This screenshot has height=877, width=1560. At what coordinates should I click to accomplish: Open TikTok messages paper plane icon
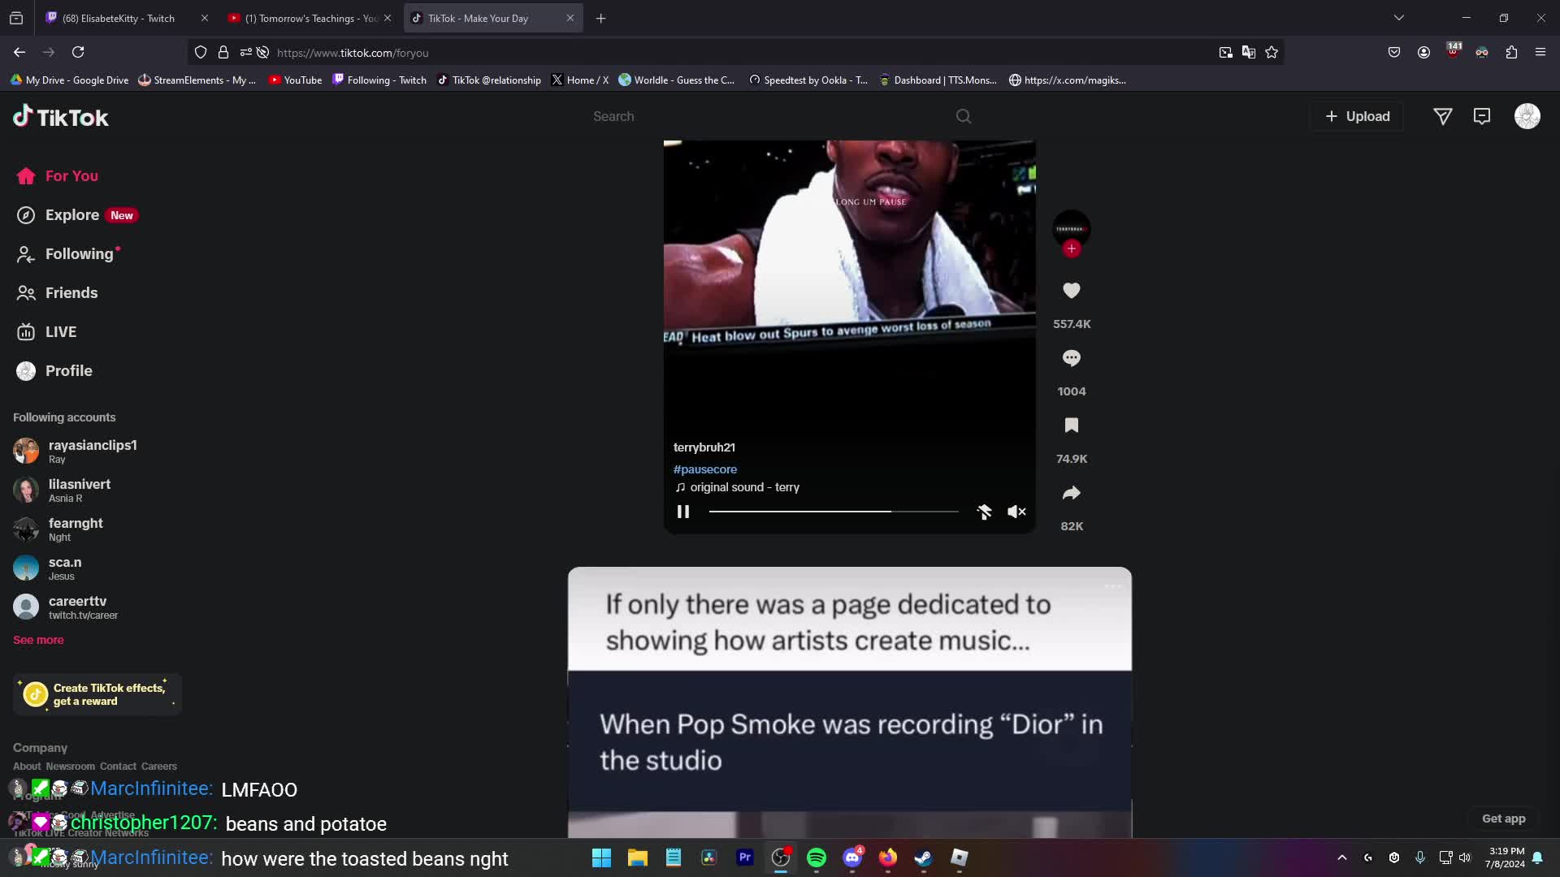pos(1443,116)
